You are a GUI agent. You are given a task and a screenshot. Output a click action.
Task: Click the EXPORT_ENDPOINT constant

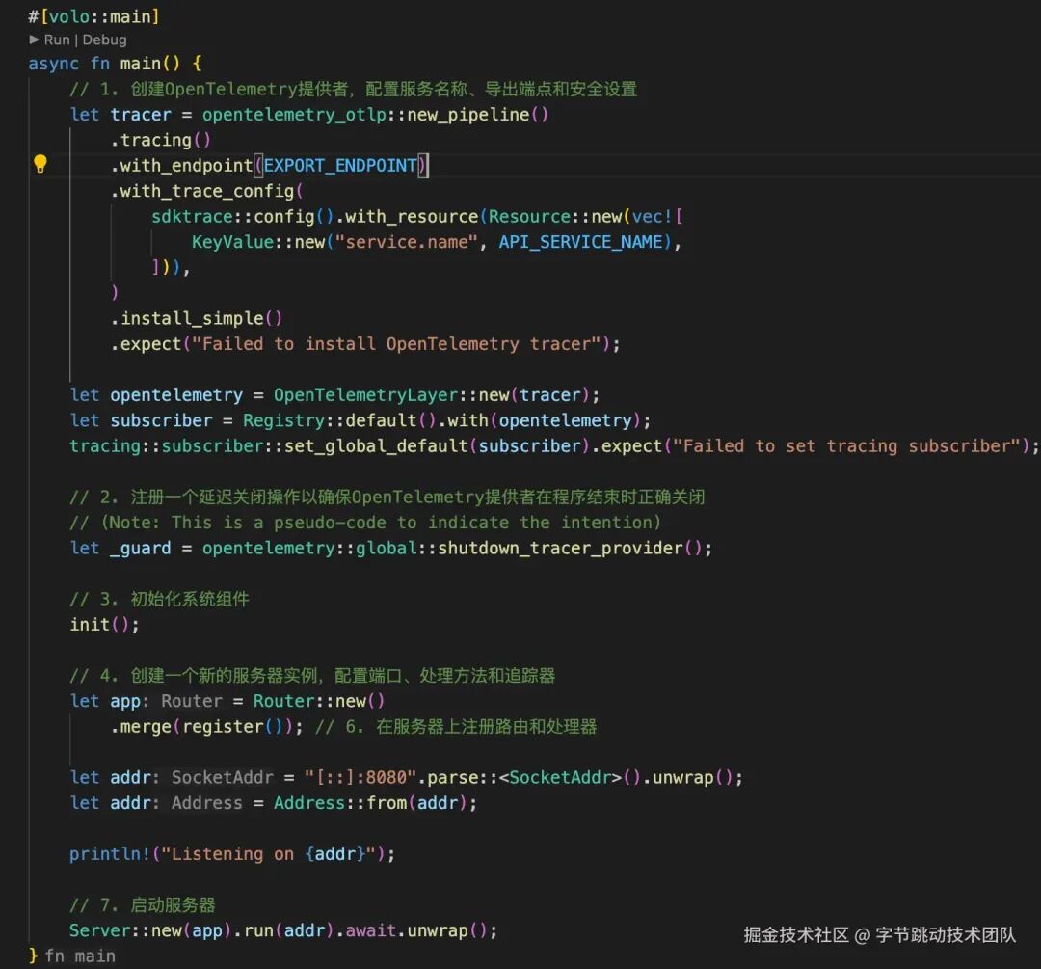(340, 166)
